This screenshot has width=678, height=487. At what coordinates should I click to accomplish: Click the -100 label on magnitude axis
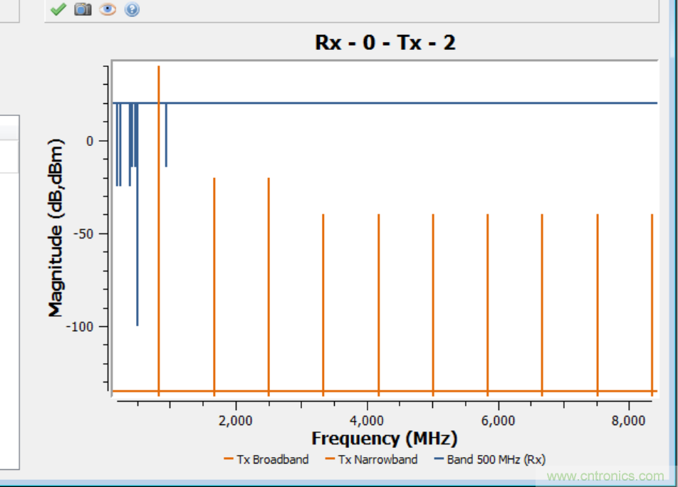[x=80, y=327]
